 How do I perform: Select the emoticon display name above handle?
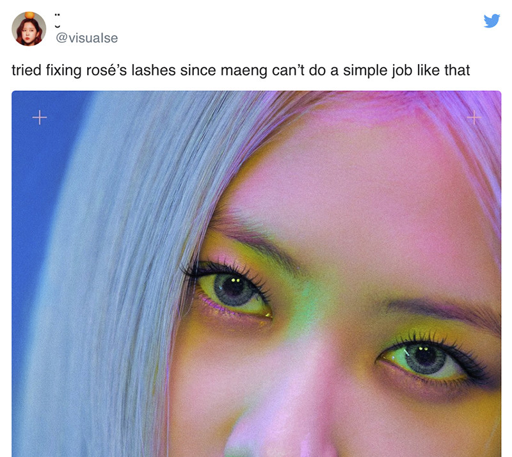(x=58, y=20)
